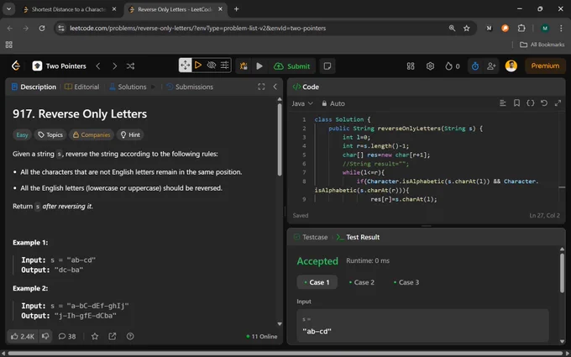Viewport: 571px width, 357px height.
Task: Click the LeetCode logo icon
Action: (16, 66)
